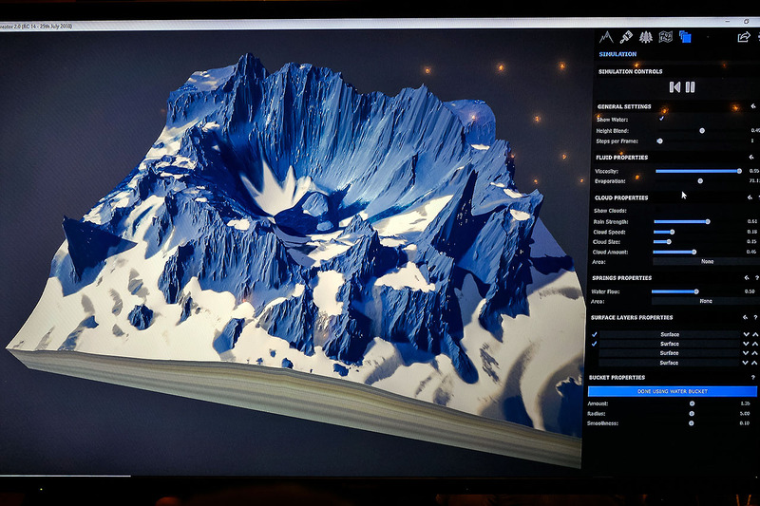The image size is (760, 506).
Task: Click the Cloud Speed value 0.18
Action: coord(751,232)
